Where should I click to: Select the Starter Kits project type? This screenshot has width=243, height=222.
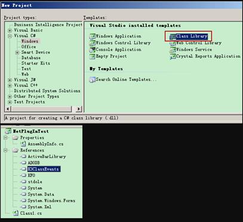36,63
